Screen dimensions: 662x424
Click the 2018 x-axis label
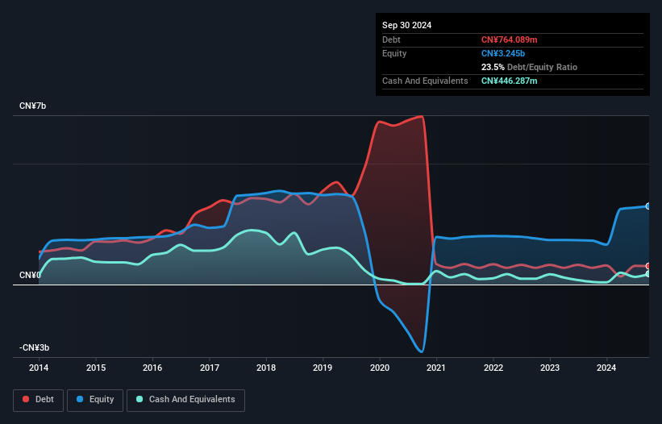pyautogui.click(x=266, y=368)
